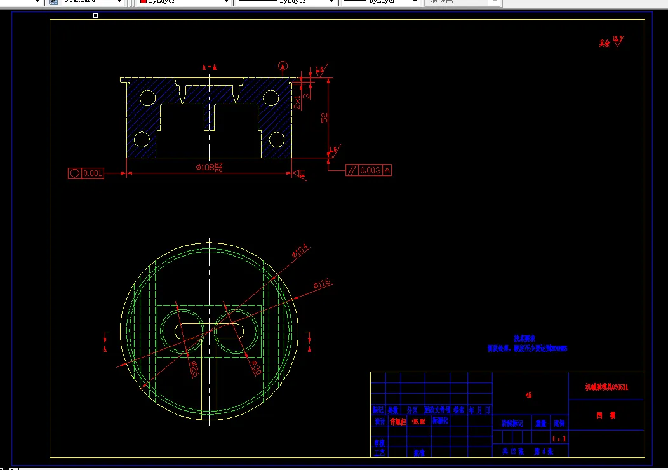Image resolution: width=668 pixels, height=470 pixels.
Task: Select the 批准 label in the title block
Action: point(419,452)
